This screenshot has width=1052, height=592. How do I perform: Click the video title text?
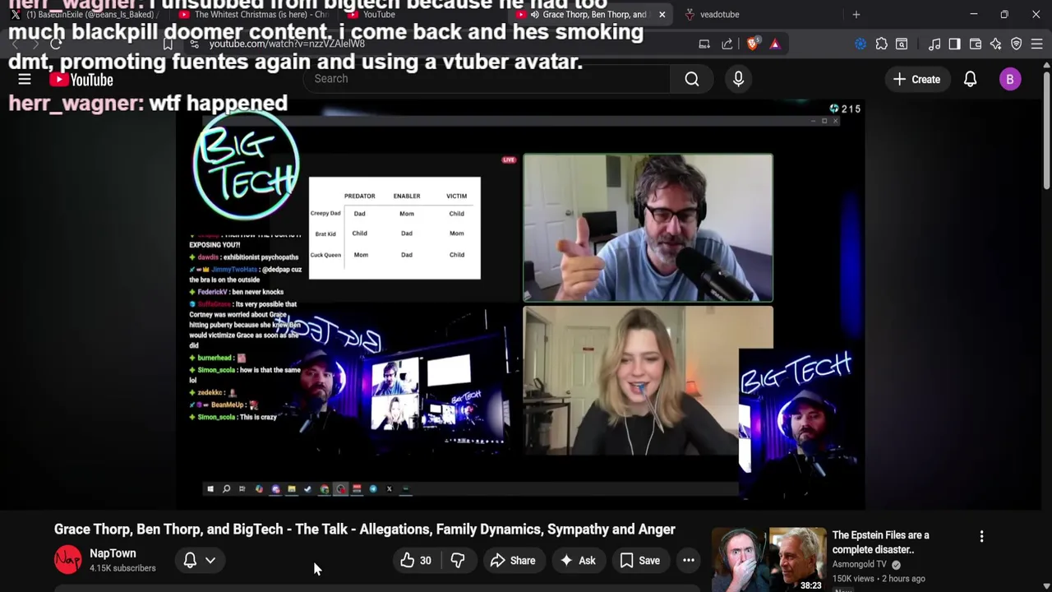click(x=365, y=530)
